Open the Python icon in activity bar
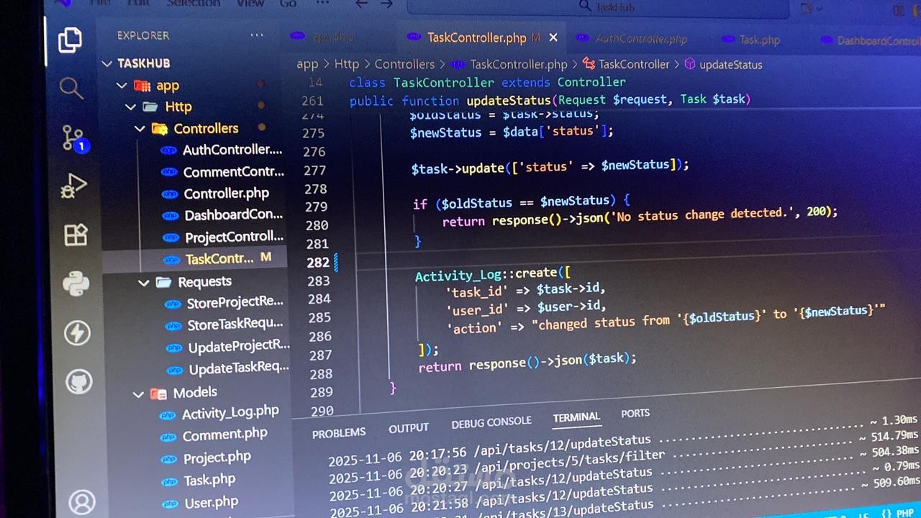Image resolution: width=921 pixels, height=518 pixels. (x=76, y=283)
